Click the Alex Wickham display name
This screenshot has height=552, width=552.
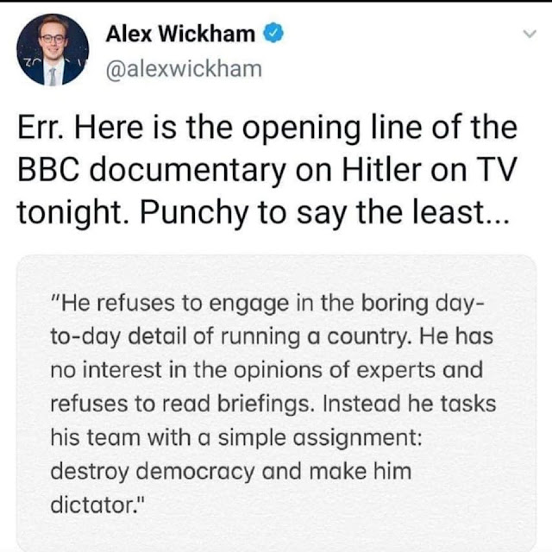[180, 34]
